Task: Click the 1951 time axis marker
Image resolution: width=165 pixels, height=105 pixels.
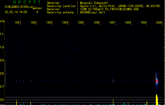Action: pyautogui.click(x=18, y=22)
